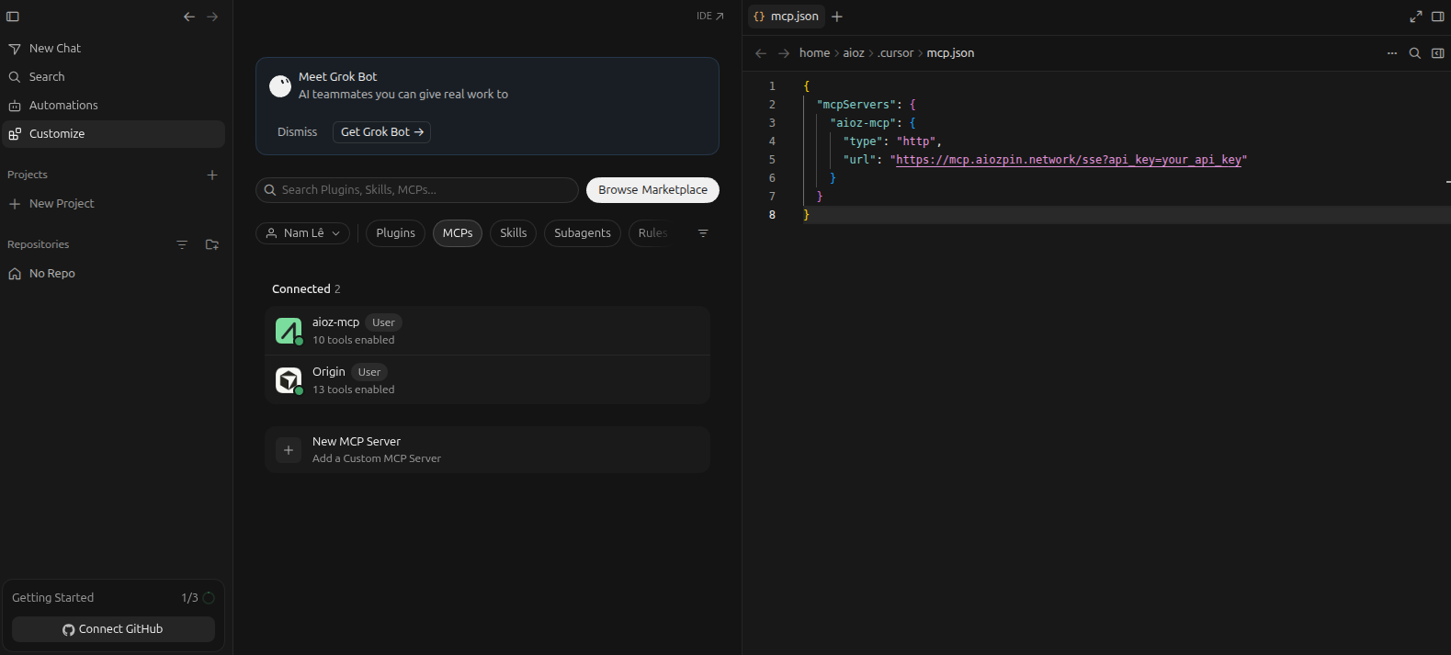Select the mcp.json editor tab

pyautogui.click(x=786, y=17)
